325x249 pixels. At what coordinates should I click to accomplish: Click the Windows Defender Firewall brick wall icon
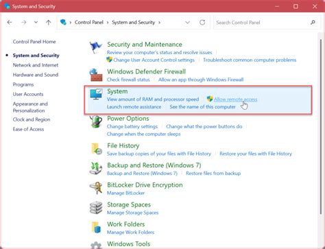pos(96,75)
